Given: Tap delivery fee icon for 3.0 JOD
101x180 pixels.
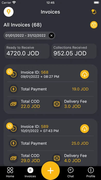Looking at the screenshot, I should pyautogui.click(x=57, y=104).
